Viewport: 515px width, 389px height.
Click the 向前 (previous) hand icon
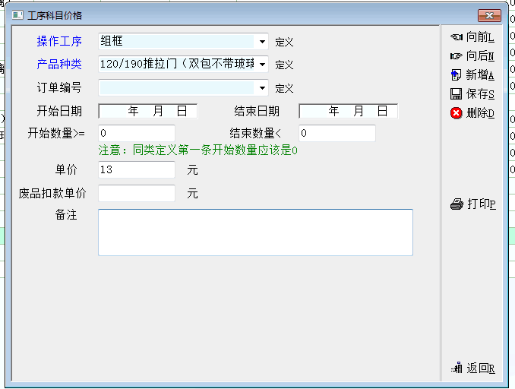coord(457,37)
